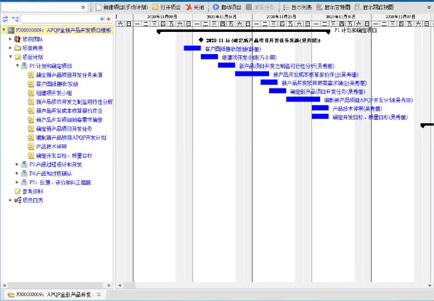This screenshot has width=434, height=301.
Task: Click the tree structure icon beside refresh
Action: click(x=15, y=19)
